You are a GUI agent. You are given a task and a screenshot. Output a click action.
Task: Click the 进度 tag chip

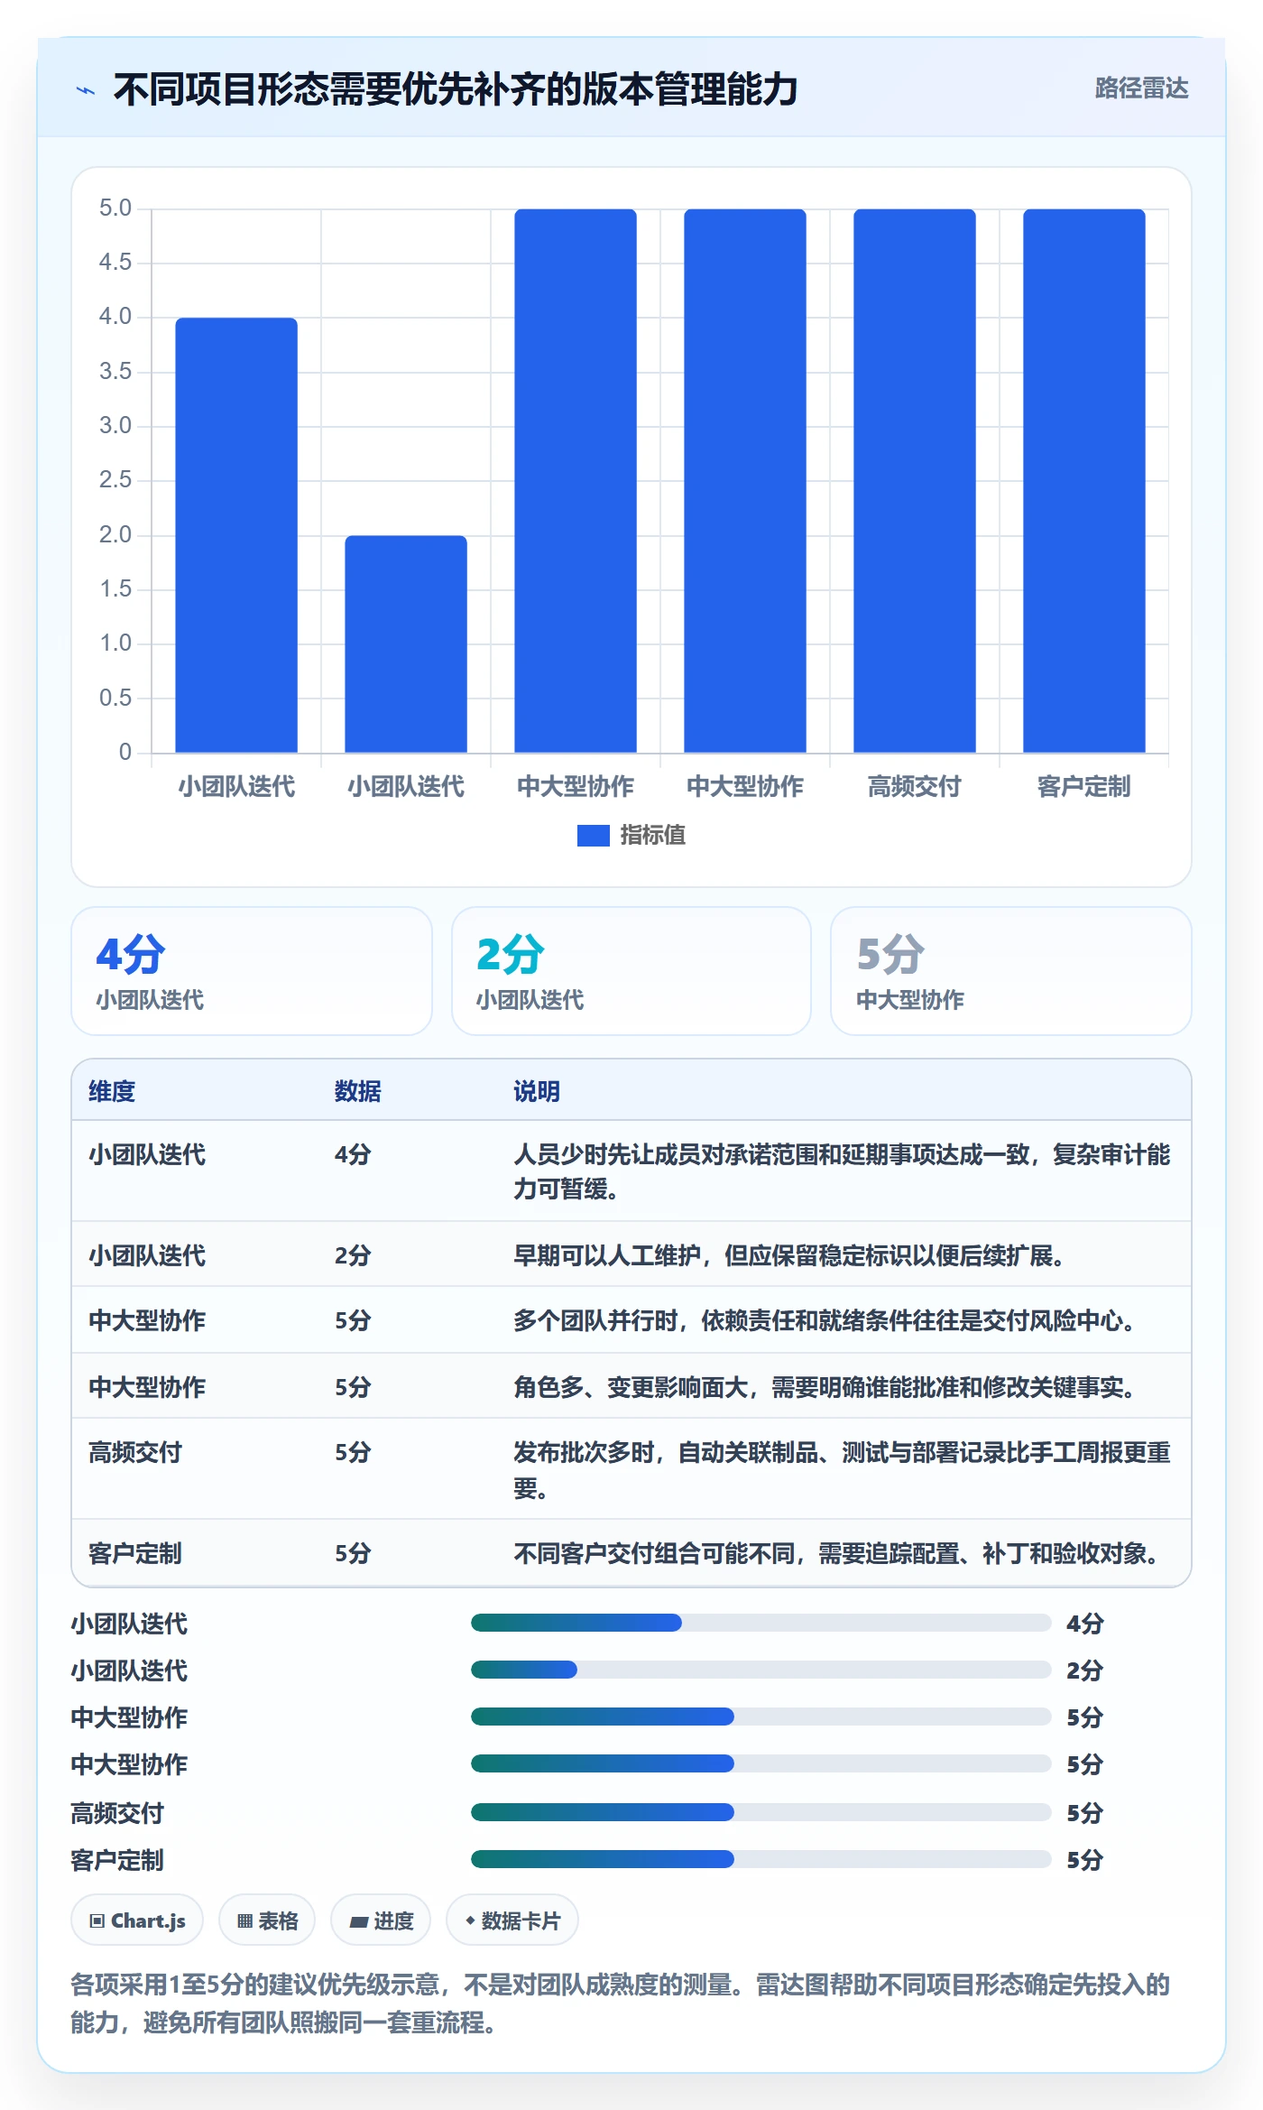381,1920
